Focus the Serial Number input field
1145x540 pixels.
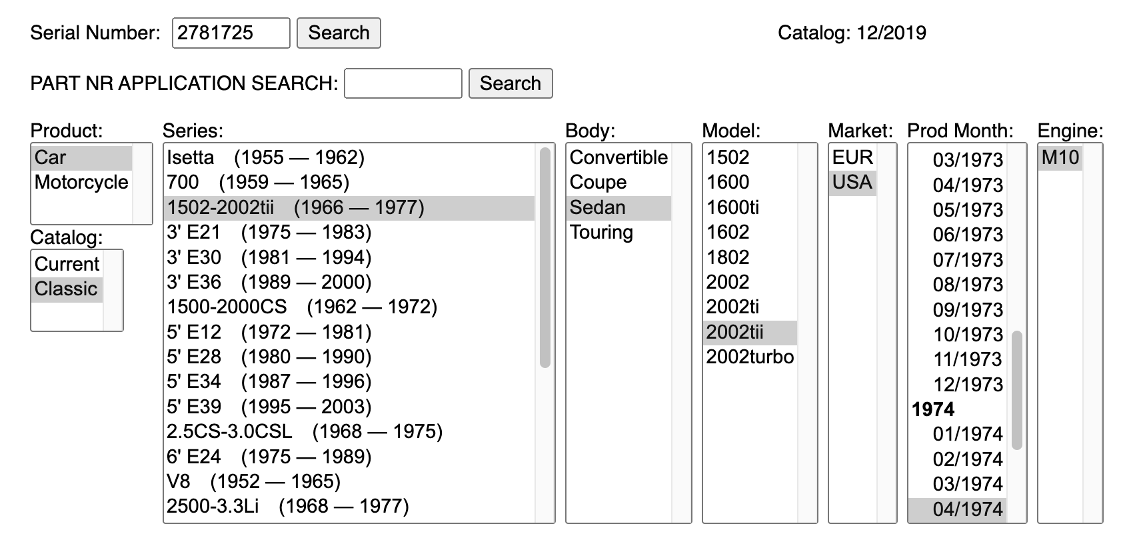[x=231, y=33]
